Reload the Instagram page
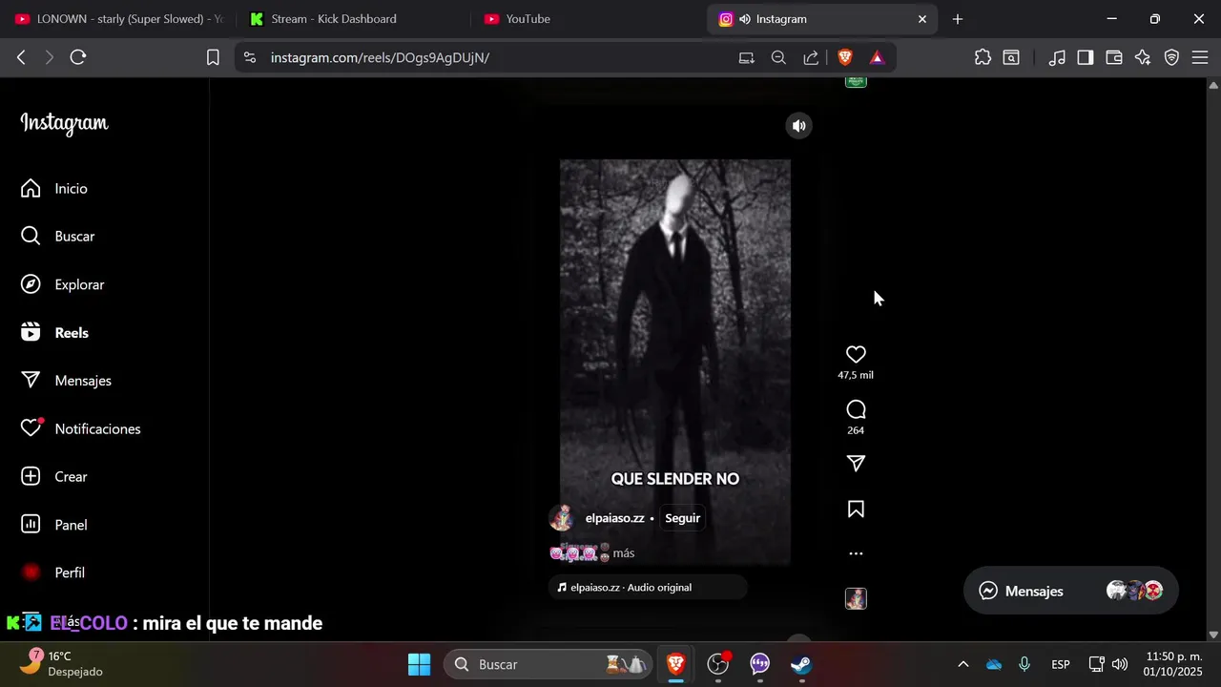This screenshot has height=687, width=1221. [78, 57]
